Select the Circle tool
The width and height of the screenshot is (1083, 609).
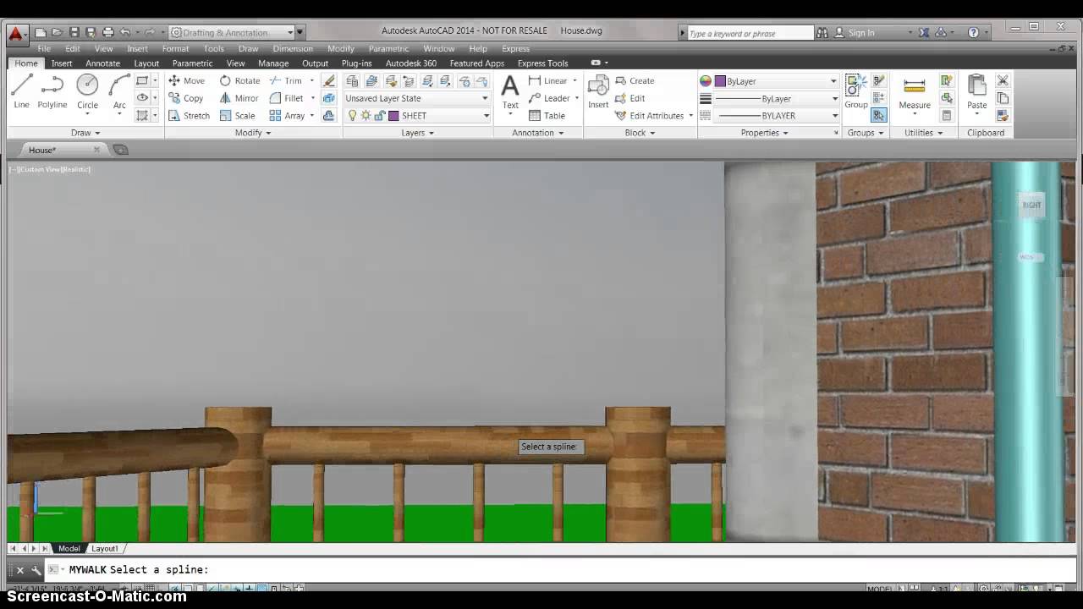pyautogui.click(x=87, y=91)
